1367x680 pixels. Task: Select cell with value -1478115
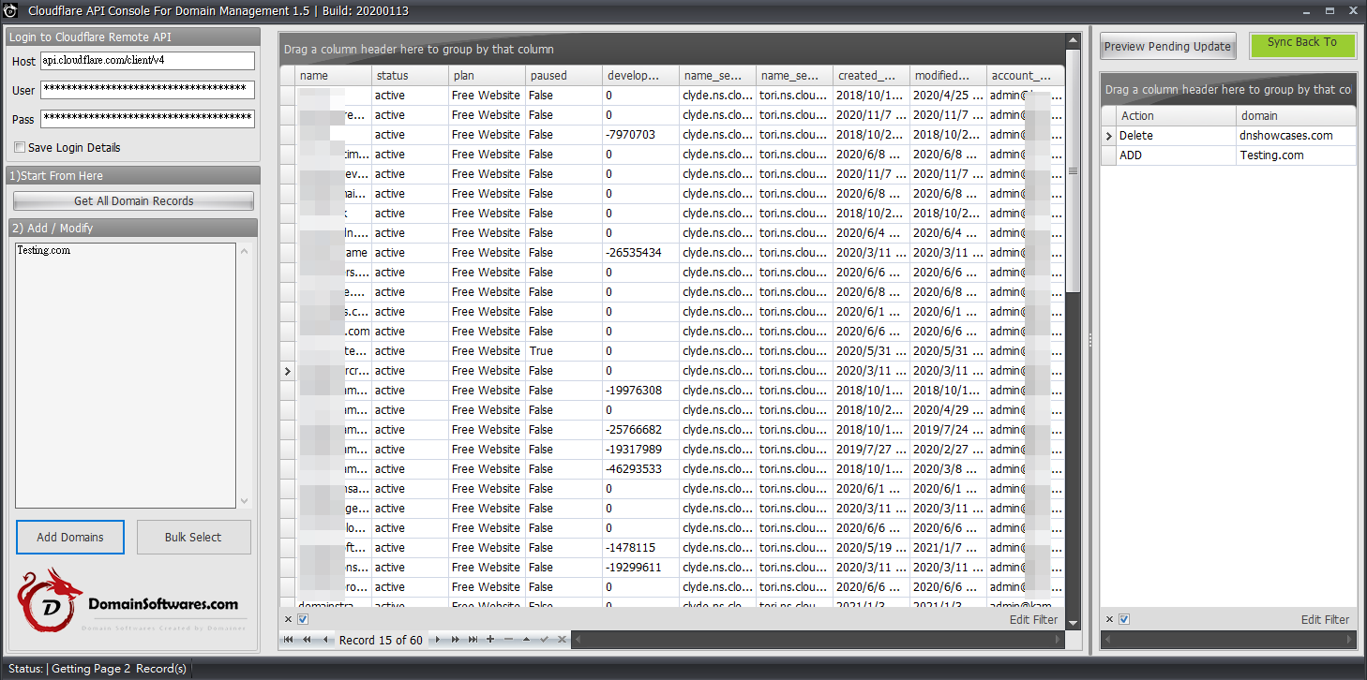click(x=641, y=548)
